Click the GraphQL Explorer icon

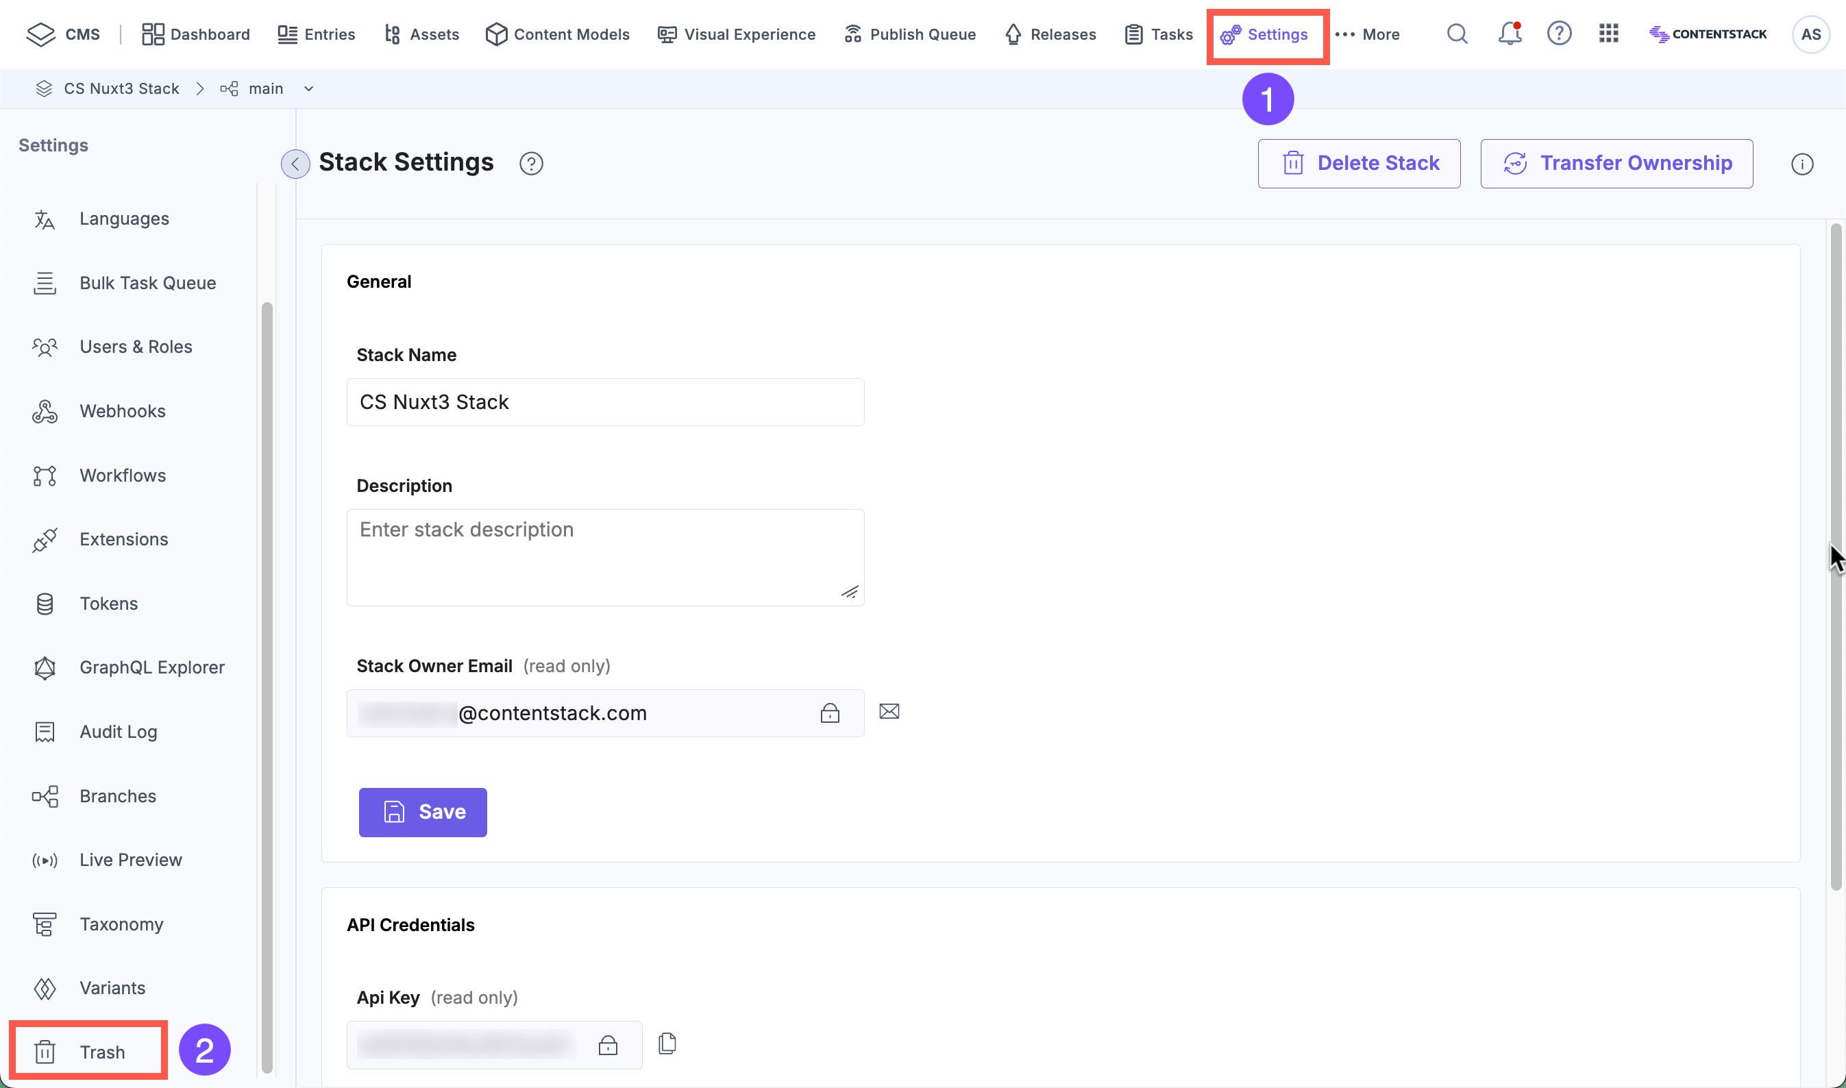45,668
